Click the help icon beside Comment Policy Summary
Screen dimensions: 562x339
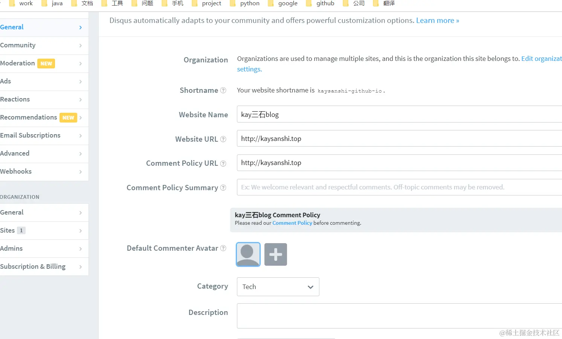coord(223,188)
